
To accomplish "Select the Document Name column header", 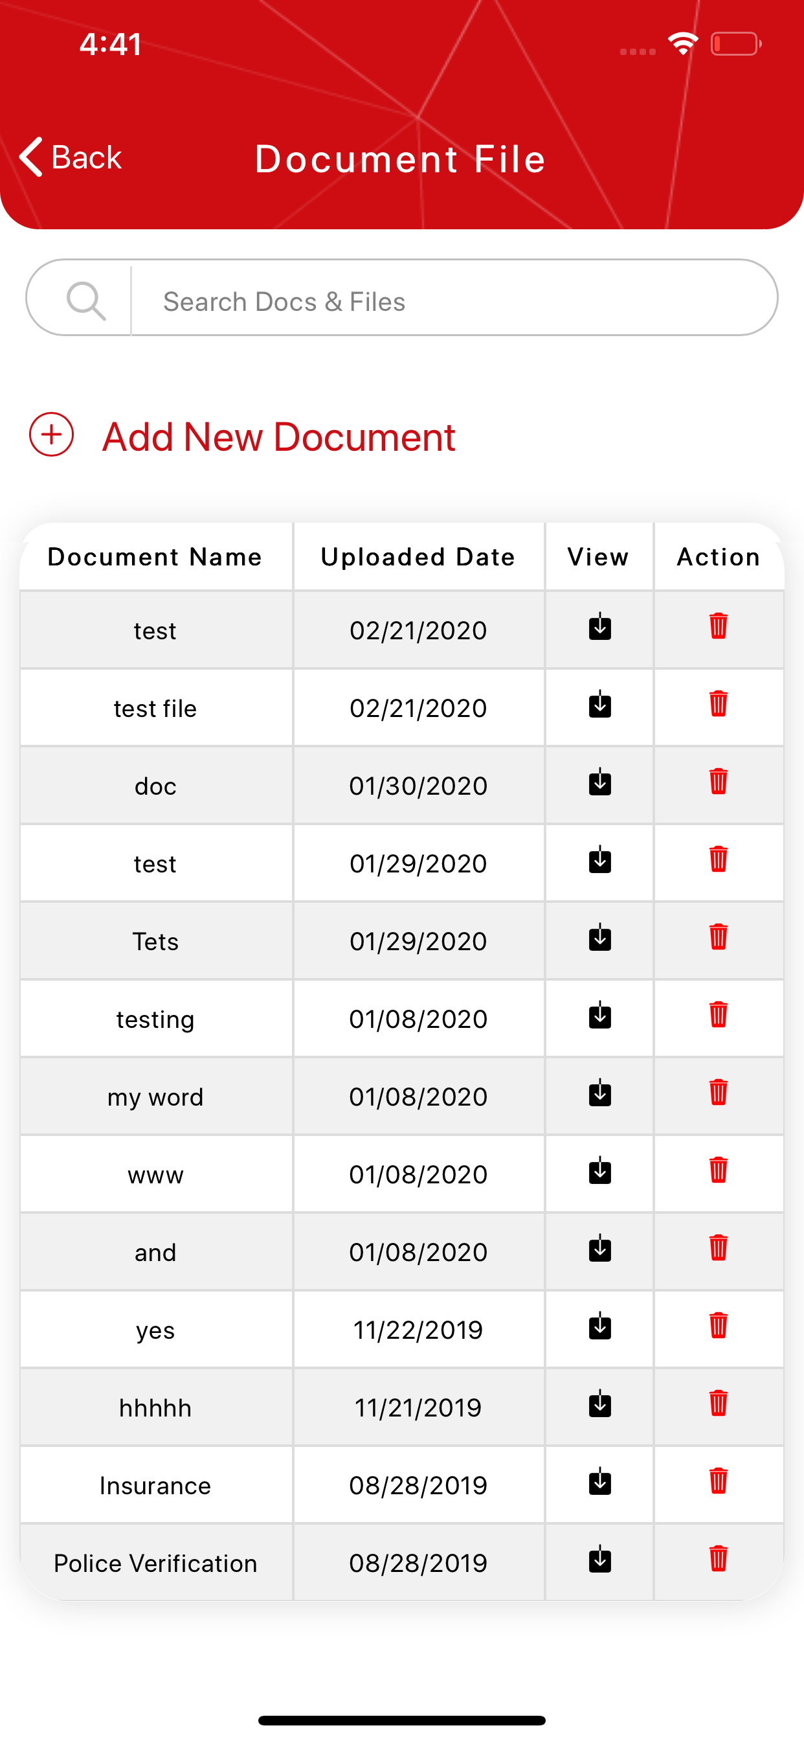I will pyautogui.click(x=155, y=557).
